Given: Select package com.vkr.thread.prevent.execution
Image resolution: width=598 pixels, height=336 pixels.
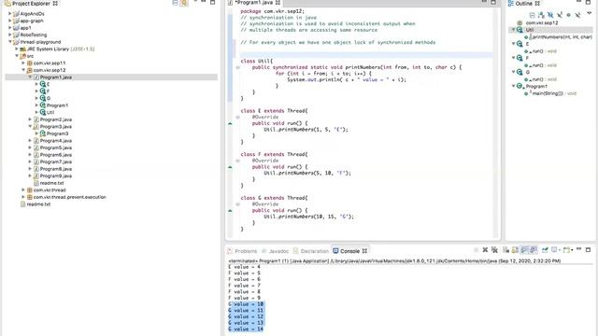Looking at the screenshot, I should coord(69,197).
